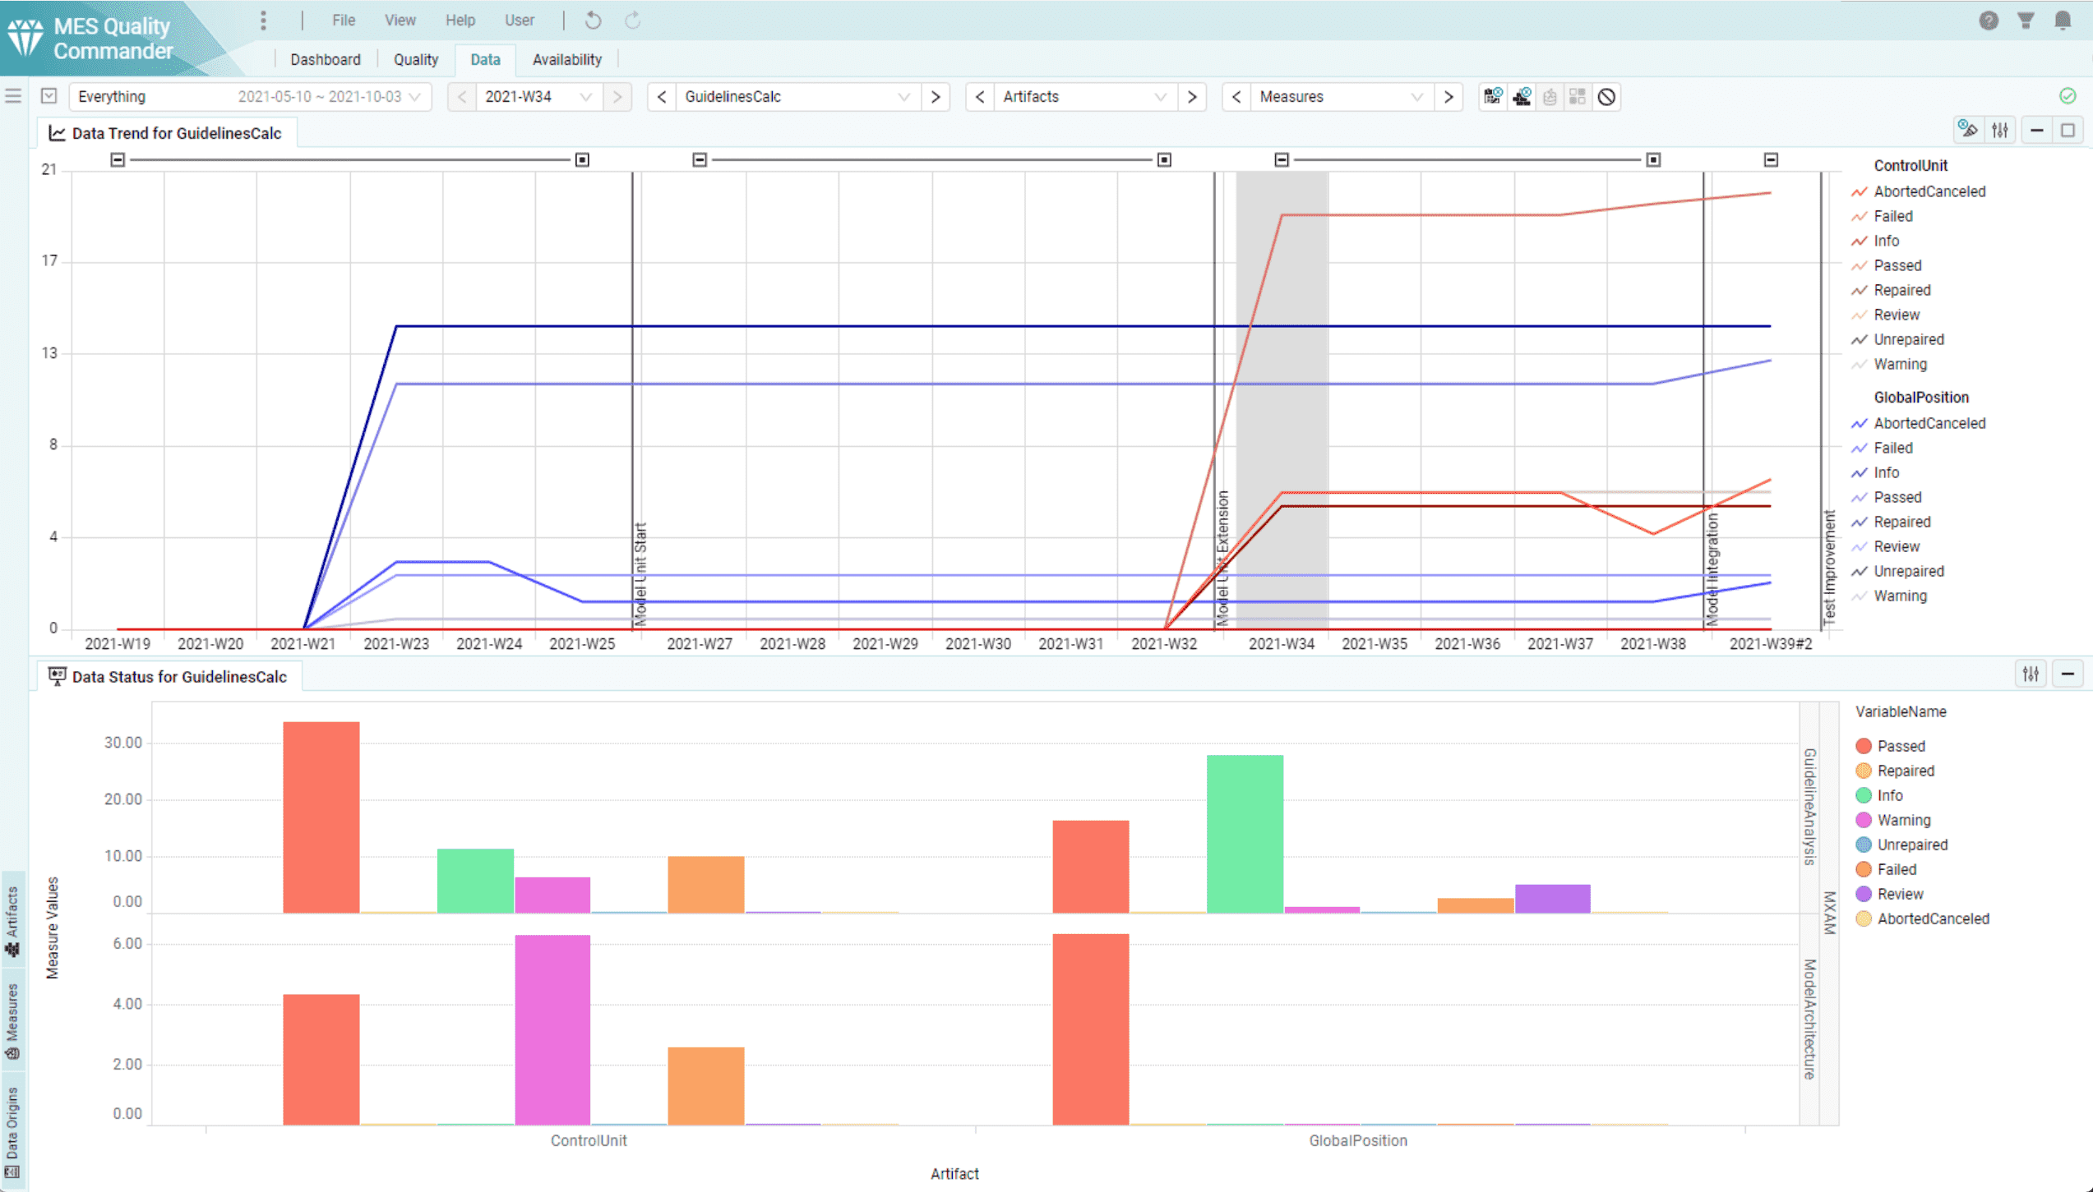Open the 2021-W34 week dropdown
2093x1192 pixels.
pos(585,97)
